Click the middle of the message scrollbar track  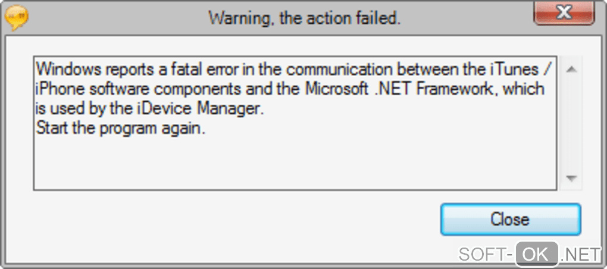(x=571, y=124)
